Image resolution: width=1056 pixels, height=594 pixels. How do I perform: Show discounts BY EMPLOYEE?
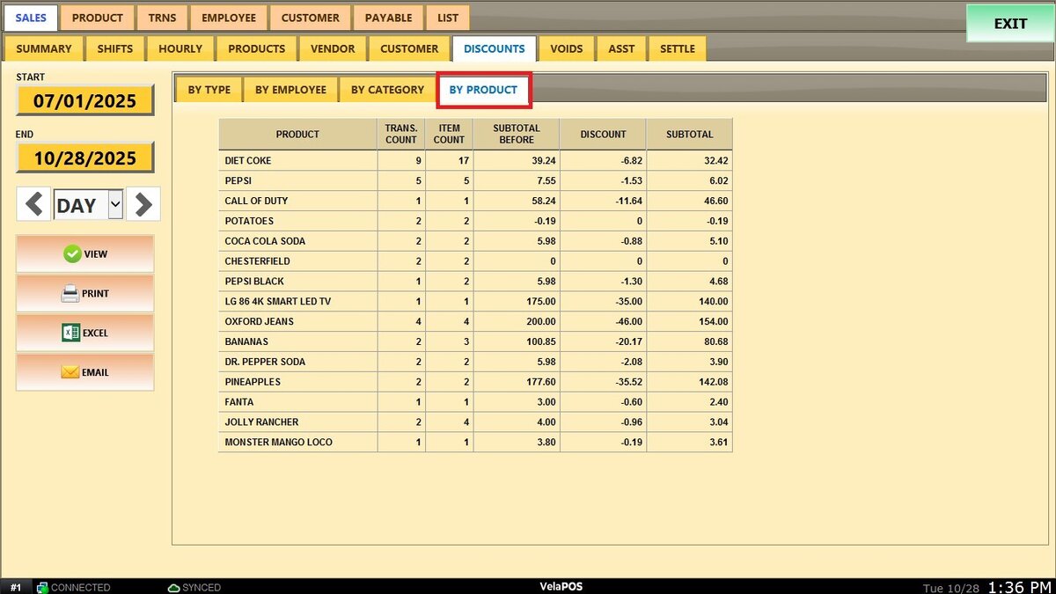click(x=290, y=90)
